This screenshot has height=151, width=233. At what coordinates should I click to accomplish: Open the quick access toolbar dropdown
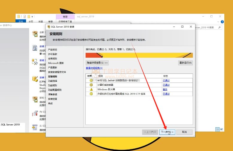tap(32, 17)
